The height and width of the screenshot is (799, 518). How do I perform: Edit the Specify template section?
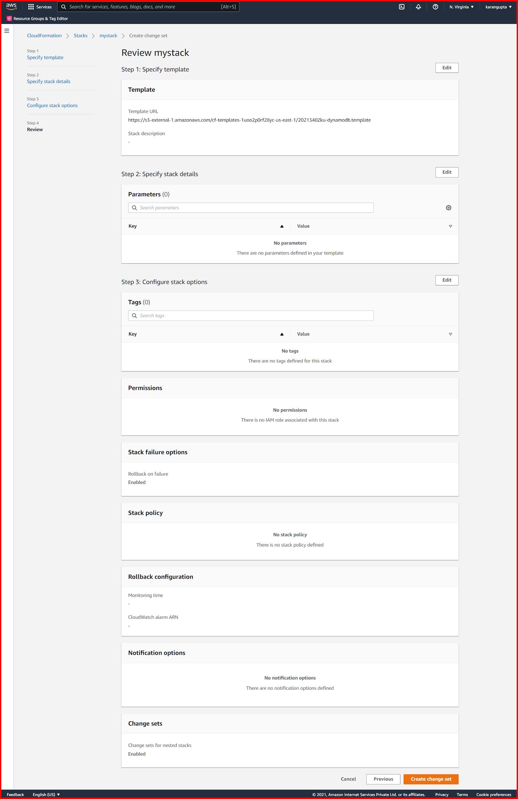(446, 67)
